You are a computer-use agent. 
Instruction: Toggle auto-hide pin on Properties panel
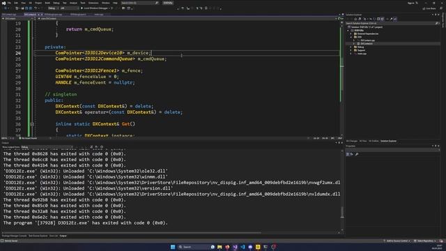(x=436, y=146)
